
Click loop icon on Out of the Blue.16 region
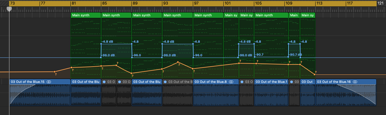click(x=355, y=82)
